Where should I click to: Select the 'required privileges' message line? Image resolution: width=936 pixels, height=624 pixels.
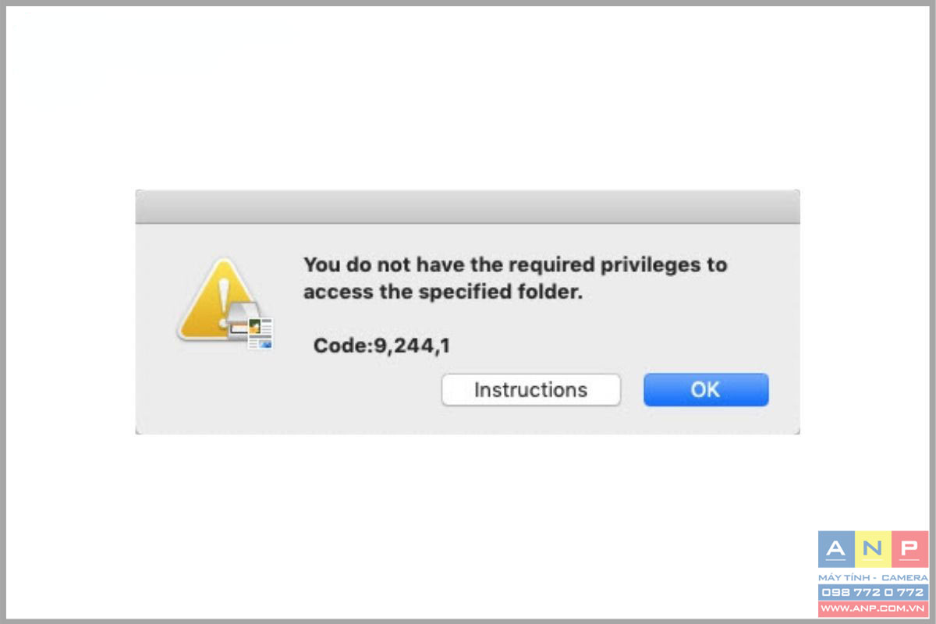pos(515,265)
